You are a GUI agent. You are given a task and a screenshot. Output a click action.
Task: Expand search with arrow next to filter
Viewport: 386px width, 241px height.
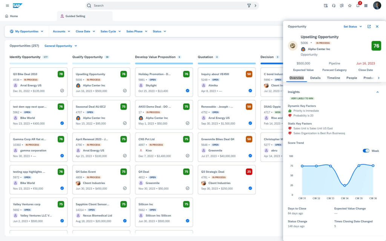[x=255, y=5]
